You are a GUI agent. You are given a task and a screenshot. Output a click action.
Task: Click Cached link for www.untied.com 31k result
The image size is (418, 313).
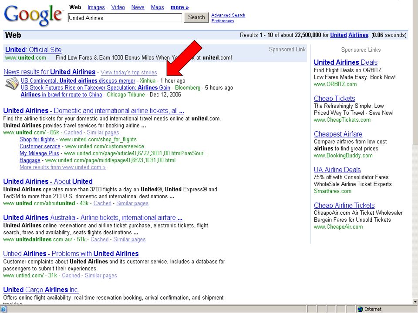(71, 276)
